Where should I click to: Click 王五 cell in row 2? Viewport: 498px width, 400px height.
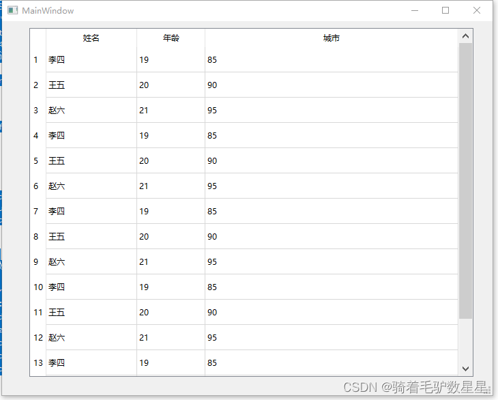(x=91, y=85)
